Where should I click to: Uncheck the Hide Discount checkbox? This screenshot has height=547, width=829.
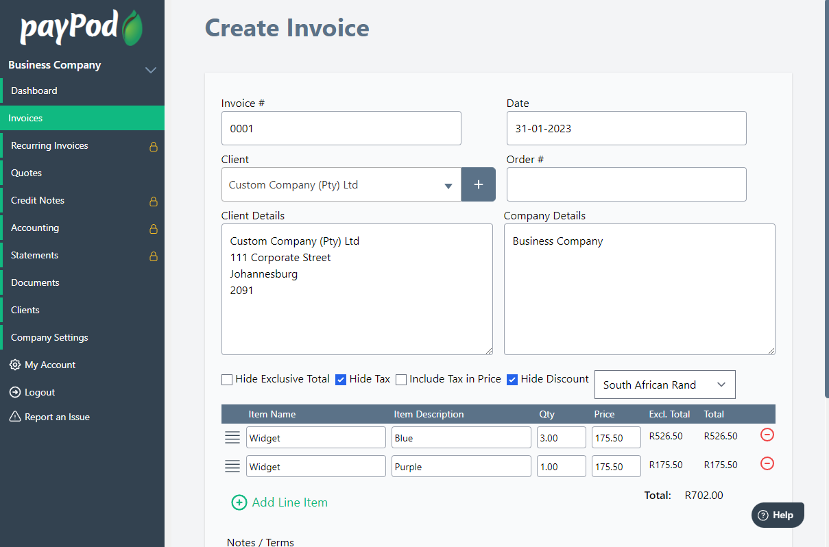click(x=512, y=379)
